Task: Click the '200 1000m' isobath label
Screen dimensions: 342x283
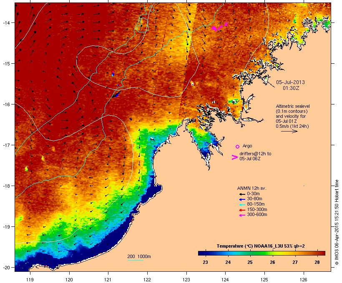Action: click(139, 256)
